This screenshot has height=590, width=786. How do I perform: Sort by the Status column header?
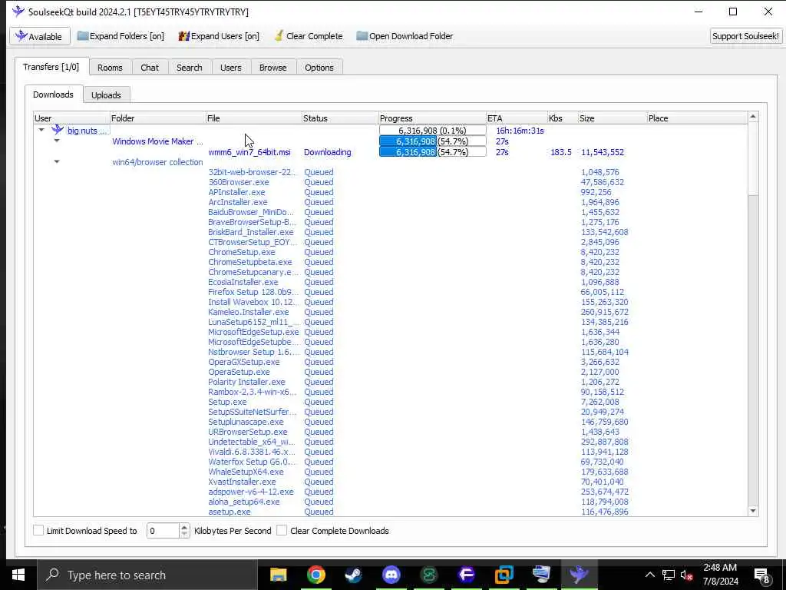point(340,118)
